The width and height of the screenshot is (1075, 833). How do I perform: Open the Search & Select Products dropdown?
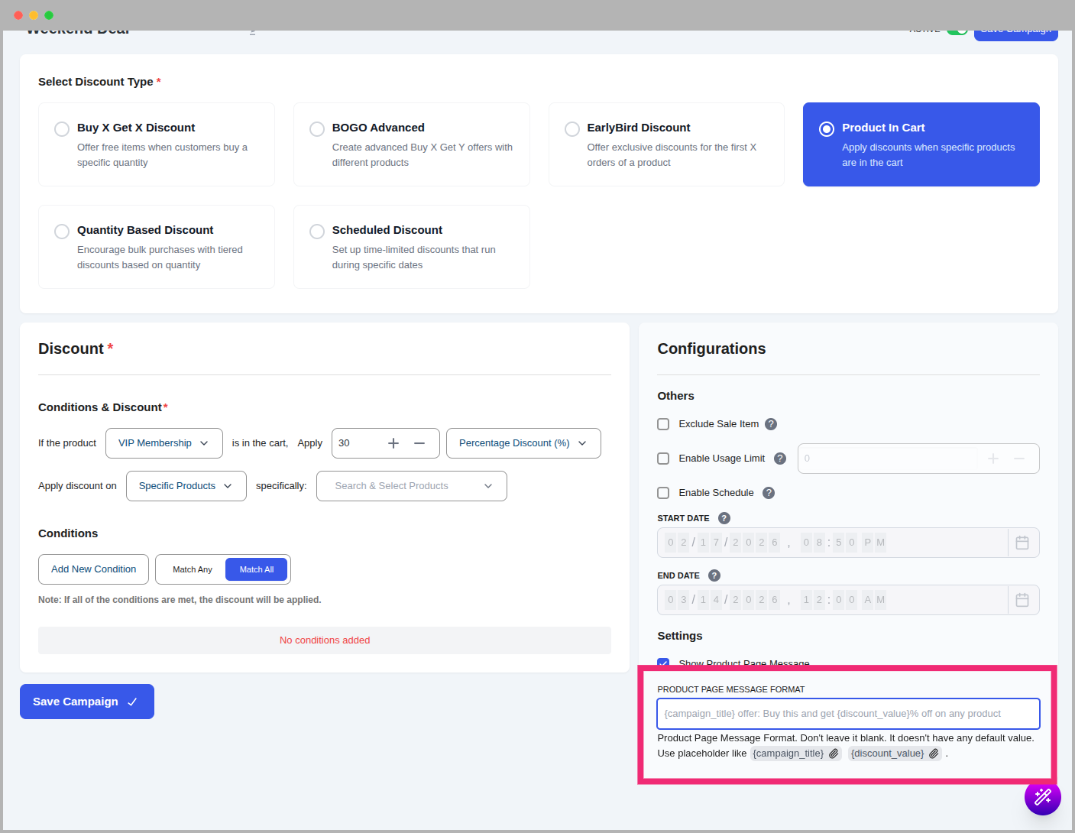[x=411, y=485]
